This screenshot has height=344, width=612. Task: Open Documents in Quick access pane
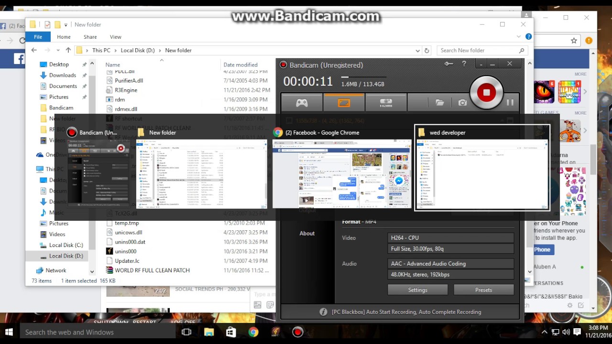coord(63,86)
